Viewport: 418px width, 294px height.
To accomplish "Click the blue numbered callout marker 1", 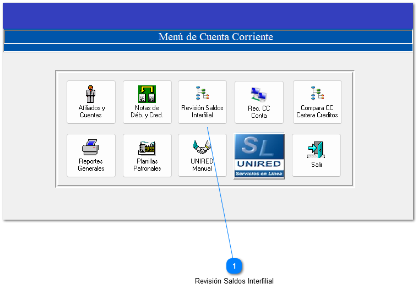I will (x=234, y=266).
